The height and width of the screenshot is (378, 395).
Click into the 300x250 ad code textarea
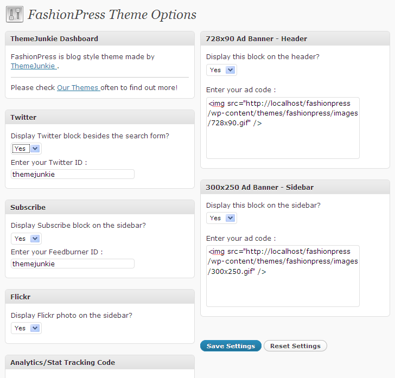click(x=283, y=276)
